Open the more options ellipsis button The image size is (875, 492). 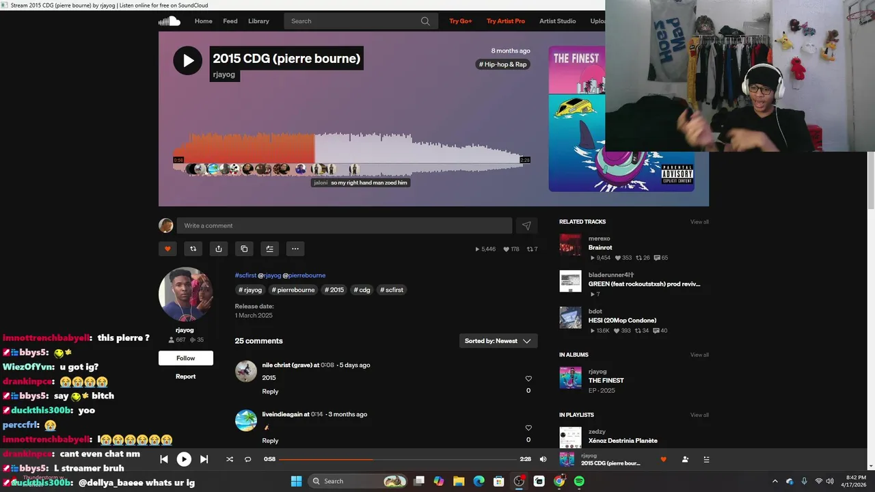pos(295,249)
